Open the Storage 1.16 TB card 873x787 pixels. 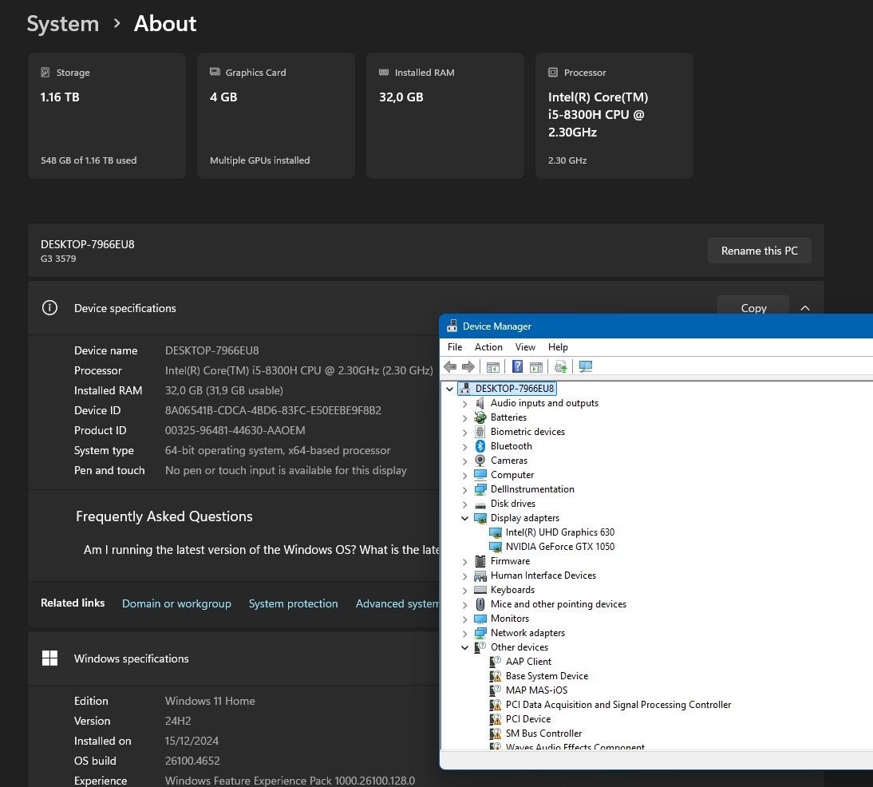tap(107, 116)
